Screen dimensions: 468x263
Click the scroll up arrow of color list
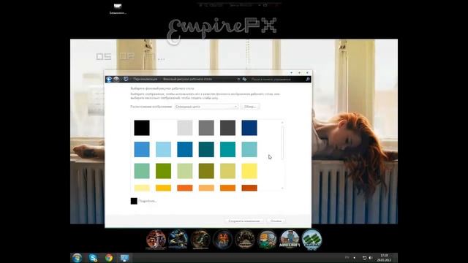click(x=282, y=122)
